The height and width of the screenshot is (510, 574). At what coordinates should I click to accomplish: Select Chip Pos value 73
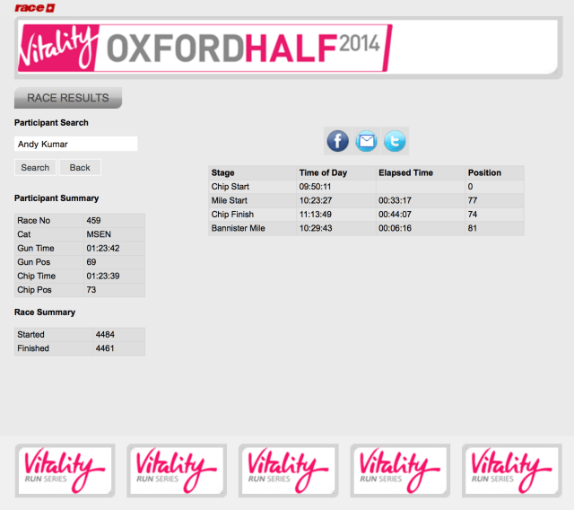[91, 290]
